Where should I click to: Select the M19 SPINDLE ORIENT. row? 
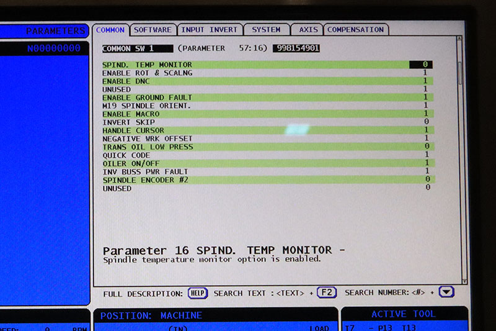pyautogui.click(x=268, y=106)
